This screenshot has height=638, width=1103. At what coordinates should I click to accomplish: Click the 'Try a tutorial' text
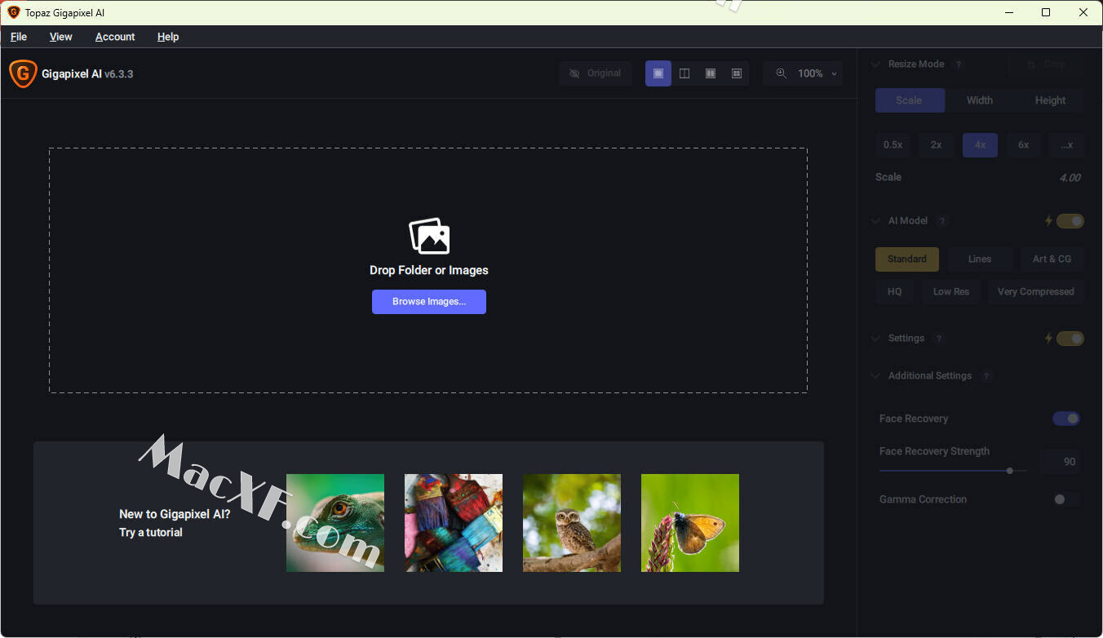pyautogui.click(x=151, y=533)
